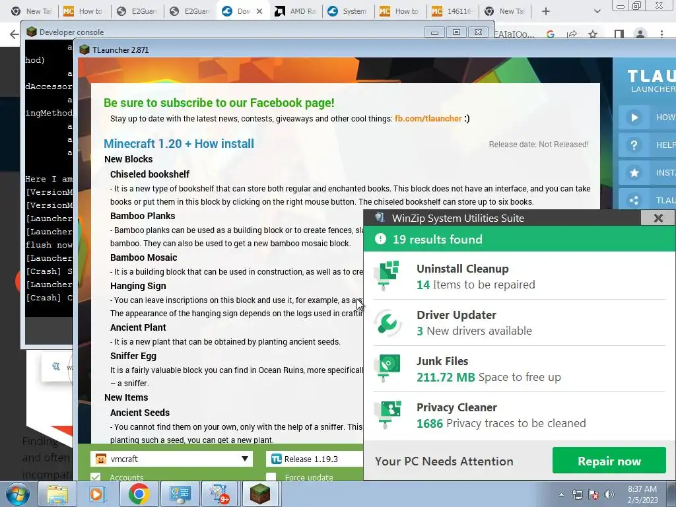Open the Windows Start menu
Viewport: 676px width, 507px height.
17,494
